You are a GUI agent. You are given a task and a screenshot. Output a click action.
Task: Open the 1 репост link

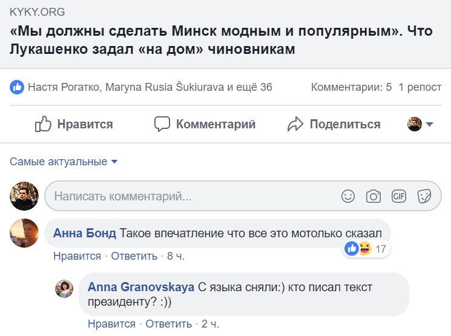pos(420,87)
